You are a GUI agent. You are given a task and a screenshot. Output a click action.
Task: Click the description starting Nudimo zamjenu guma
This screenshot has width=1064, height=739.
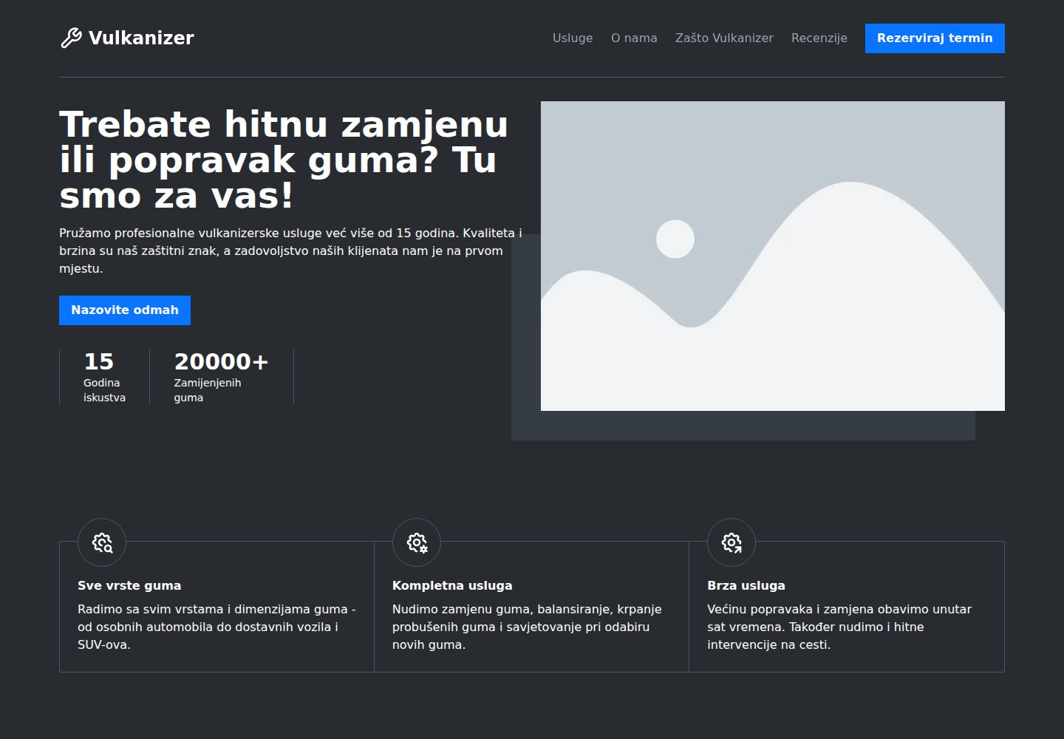click(527, 627)
